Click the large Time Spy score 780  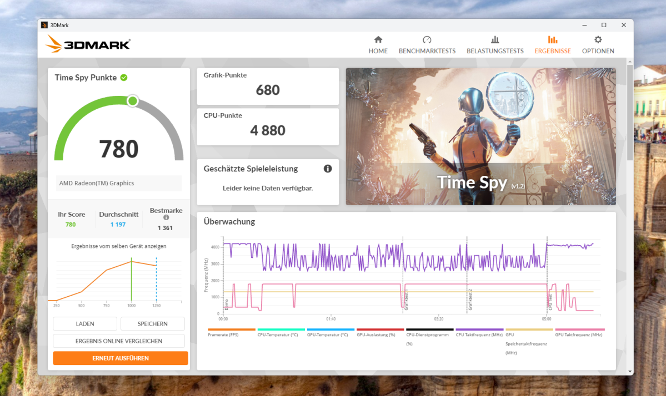tap(119, 149)
